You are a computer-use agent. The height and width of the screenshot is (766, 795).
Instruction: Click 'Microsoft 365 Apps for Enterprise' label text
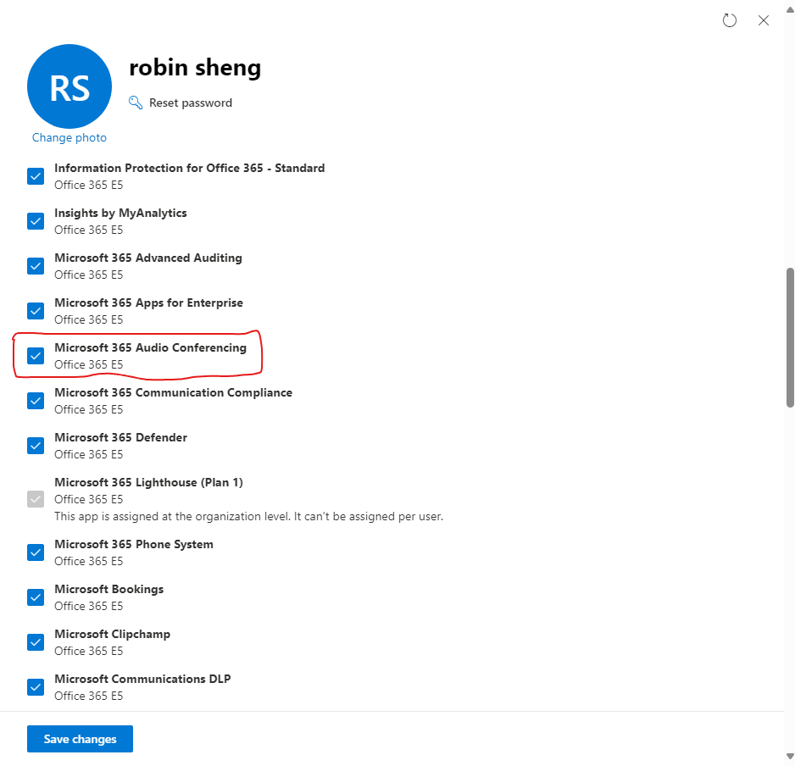148,303
